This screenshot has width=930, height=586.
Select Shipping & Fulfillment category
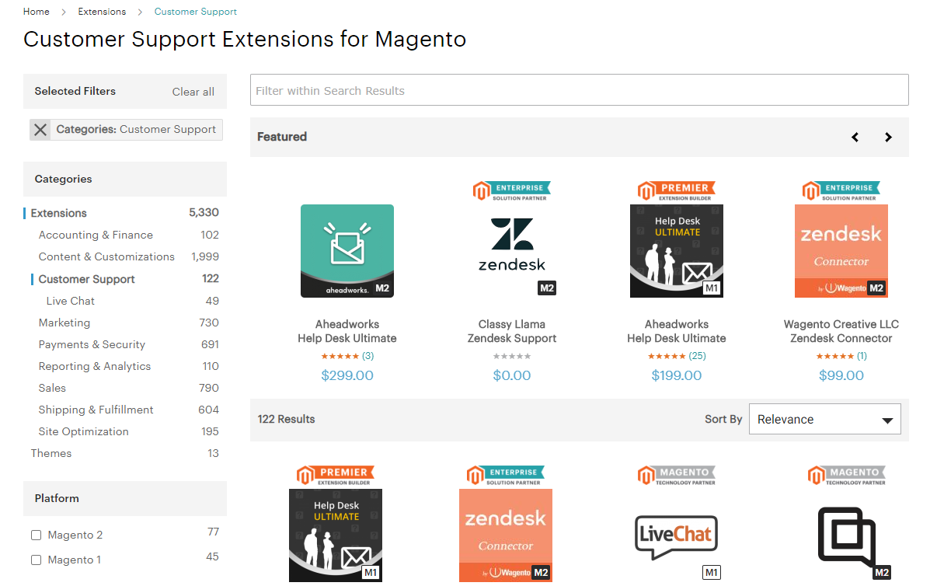[96, 410]
